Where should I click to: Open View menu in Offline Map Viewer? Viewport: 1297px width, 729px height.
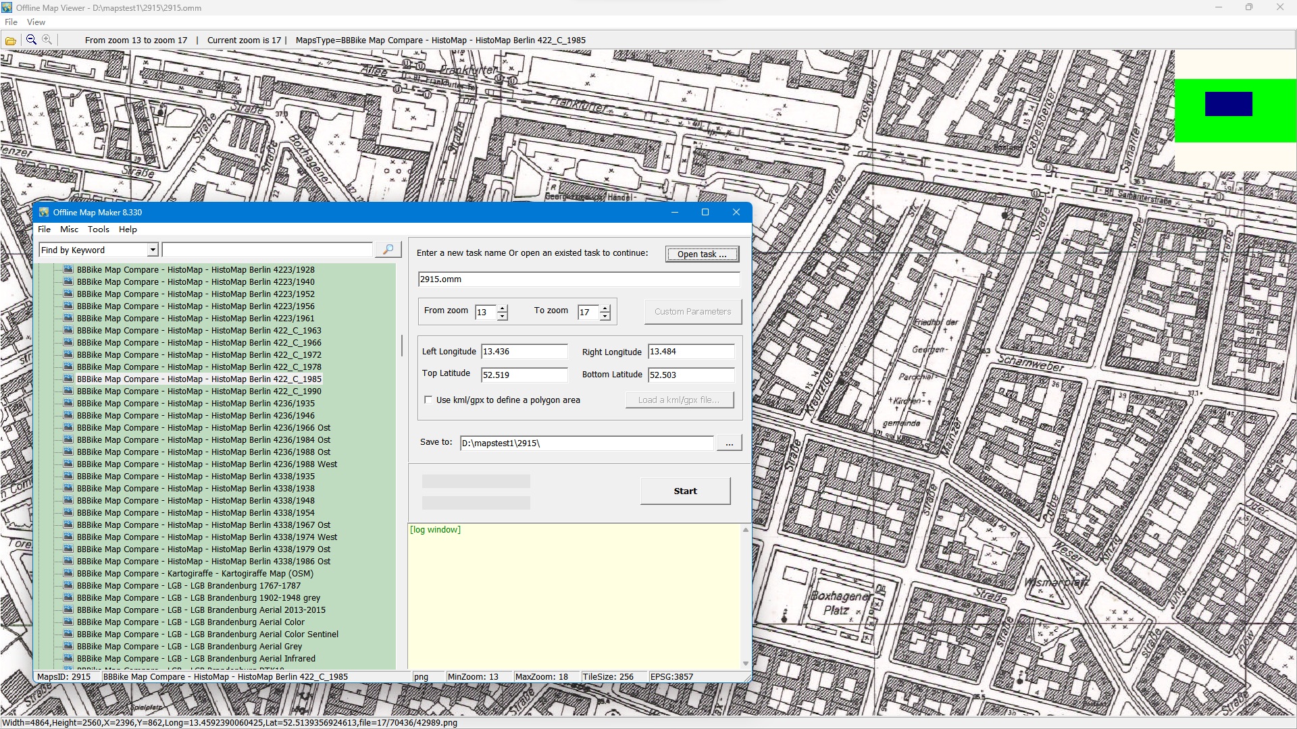click(36, 22)
